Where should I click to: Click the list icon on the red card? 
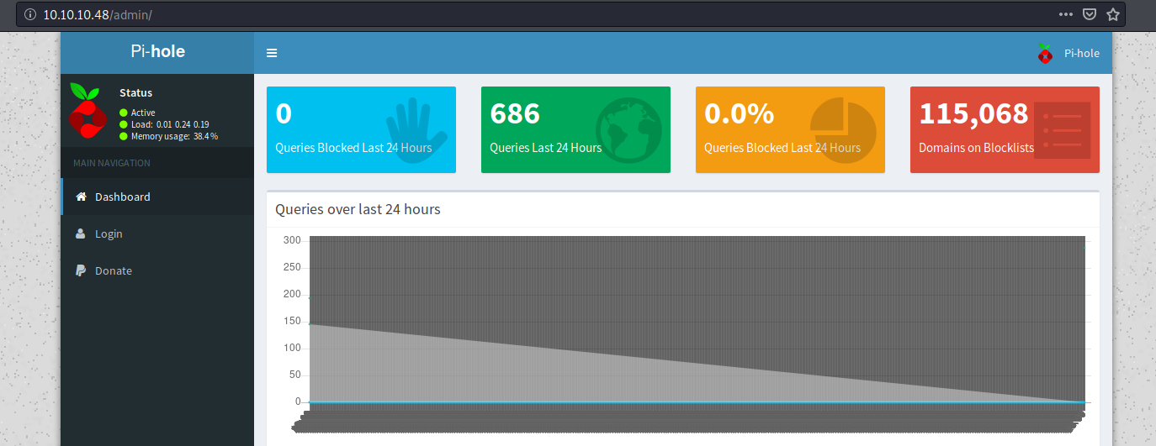click(x=1062, y=131)
